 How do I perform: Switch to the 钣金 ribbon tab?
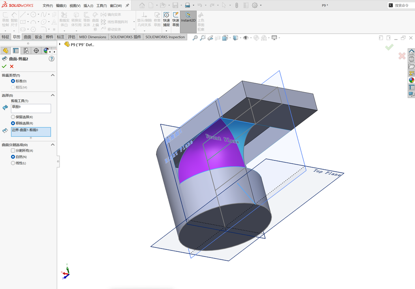(39, 37)
